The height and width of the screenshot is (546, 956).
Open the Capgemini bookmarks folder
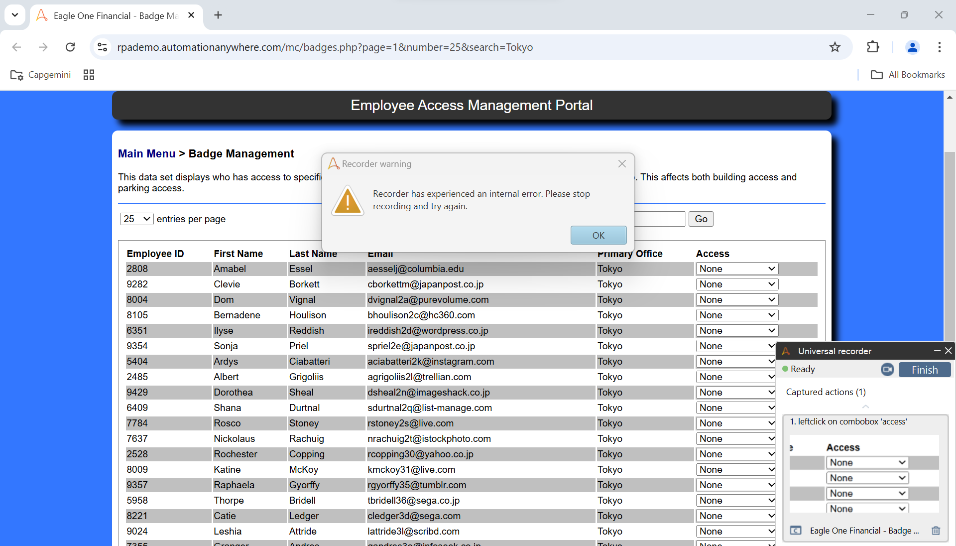pos(41,75)
